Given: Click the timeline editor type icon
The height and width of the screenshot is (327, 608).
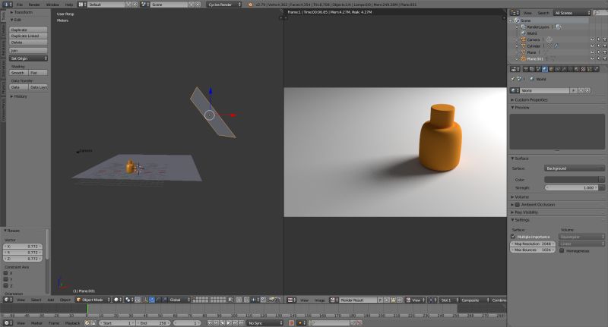Looking at the screenshot, I should 8,323.
